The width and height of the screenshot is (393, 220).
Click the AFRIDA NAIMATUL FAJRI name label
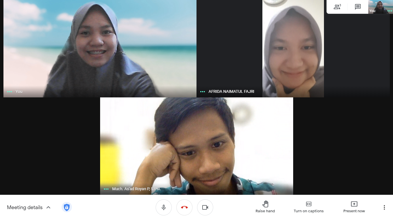tap(231, 92)
